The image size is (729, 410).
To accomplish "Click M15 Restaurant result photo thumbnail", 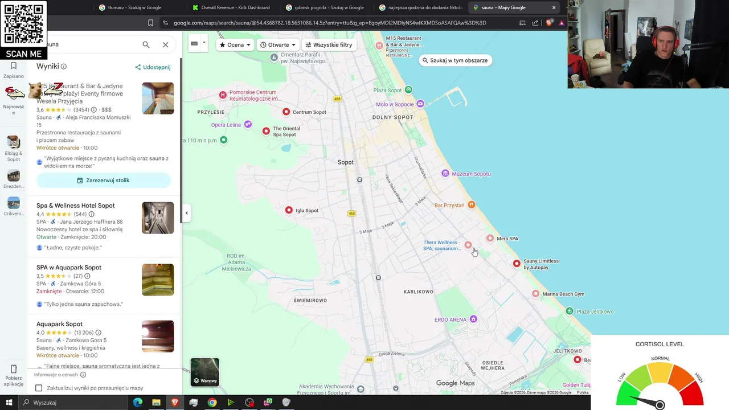I will pyautogui.click(x=158, y=98).
